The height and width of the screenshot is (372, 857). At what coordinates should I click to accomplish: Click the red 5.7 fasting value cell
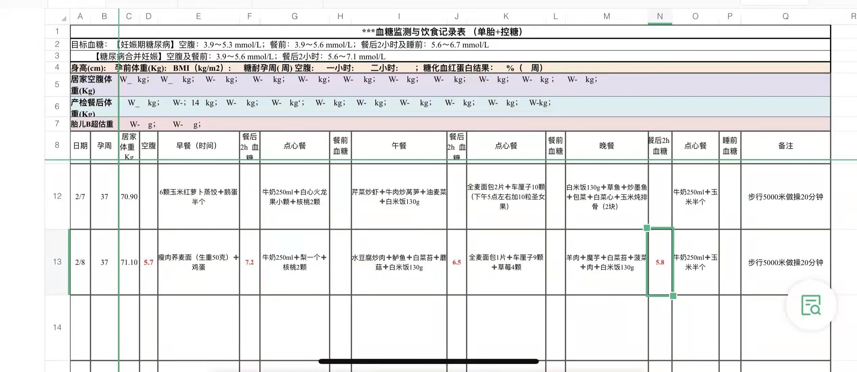pos(149,262)
